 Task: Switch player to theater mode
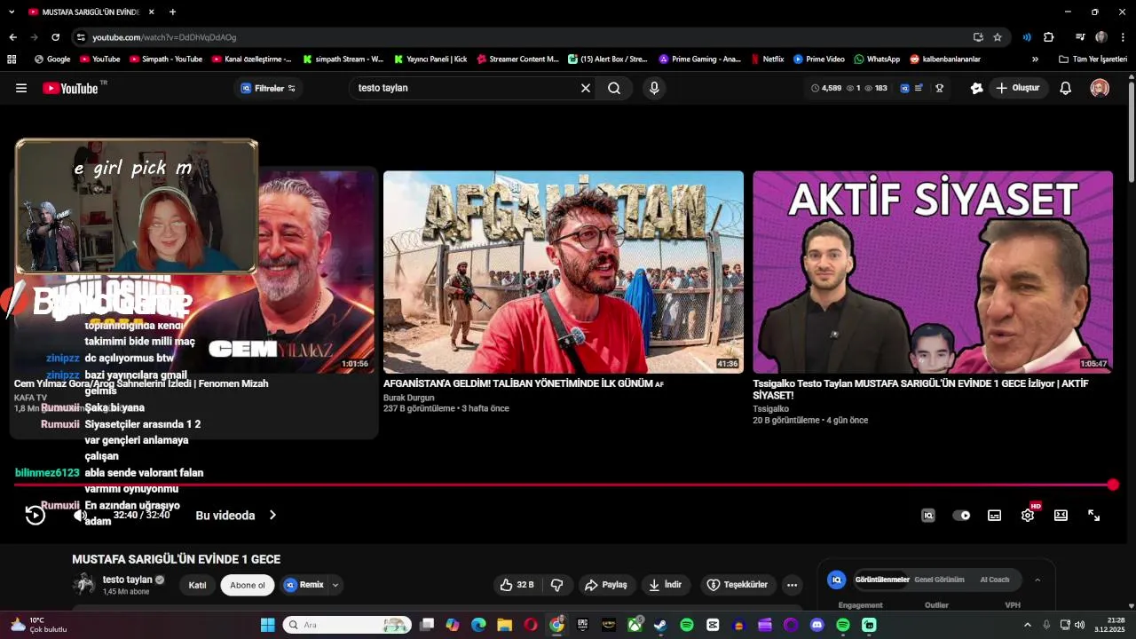1061,515
